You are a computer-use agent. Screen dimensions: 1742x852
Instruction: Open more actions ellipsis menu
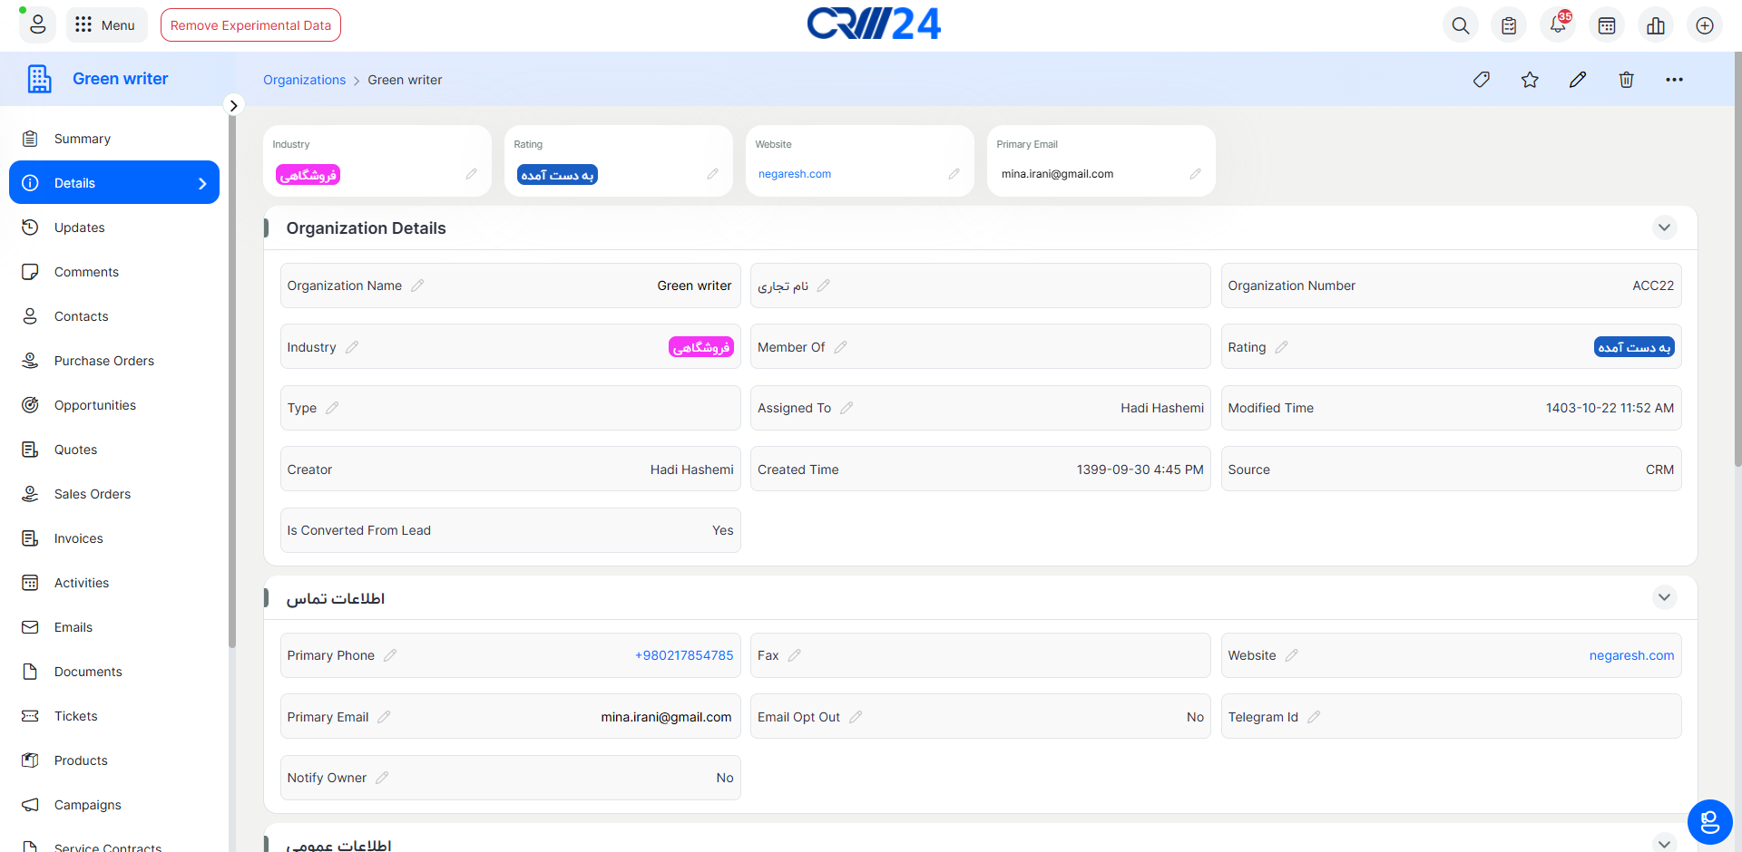coord(1674,80)
